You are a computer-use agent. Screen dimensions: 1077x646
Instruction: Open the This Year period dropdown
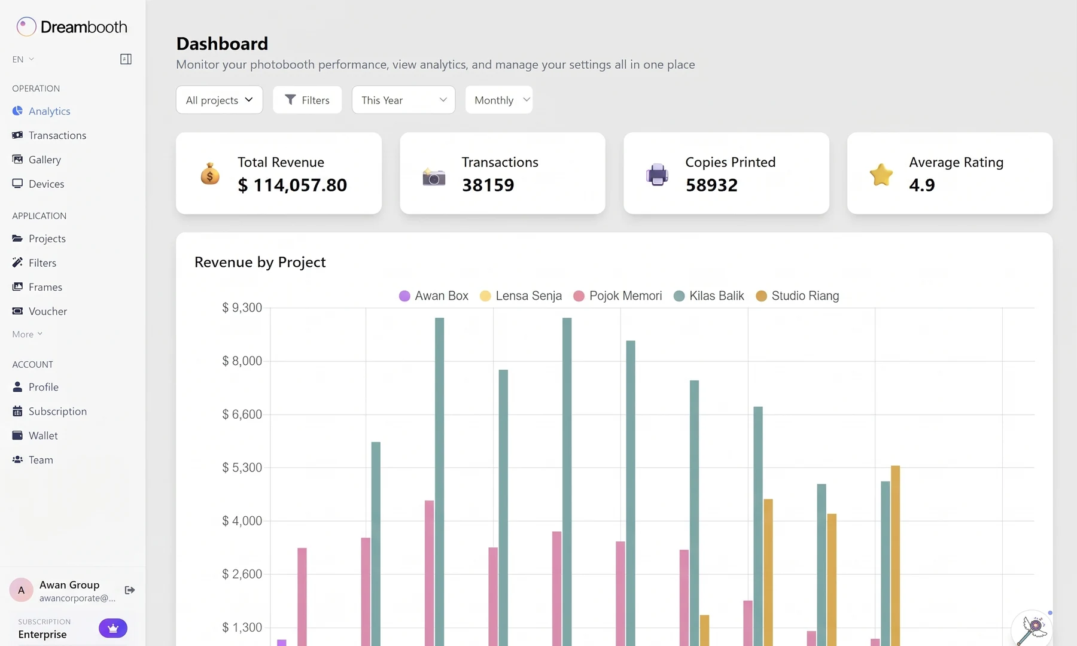pos(404,100)
